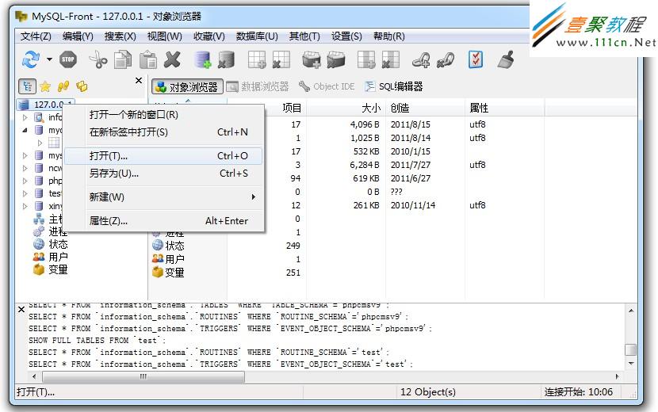Expand the mys database tree node
658x412 pixels.
(x=25, y=155)
